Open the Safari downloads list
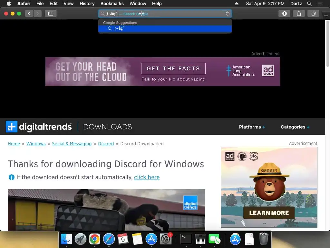The width and height of the screenshot is (330, 248). point(284,14)
